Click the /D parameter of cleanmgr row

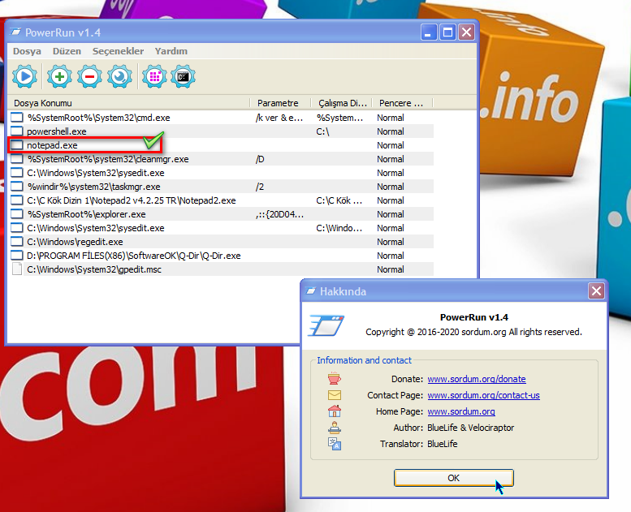(260, 159)
